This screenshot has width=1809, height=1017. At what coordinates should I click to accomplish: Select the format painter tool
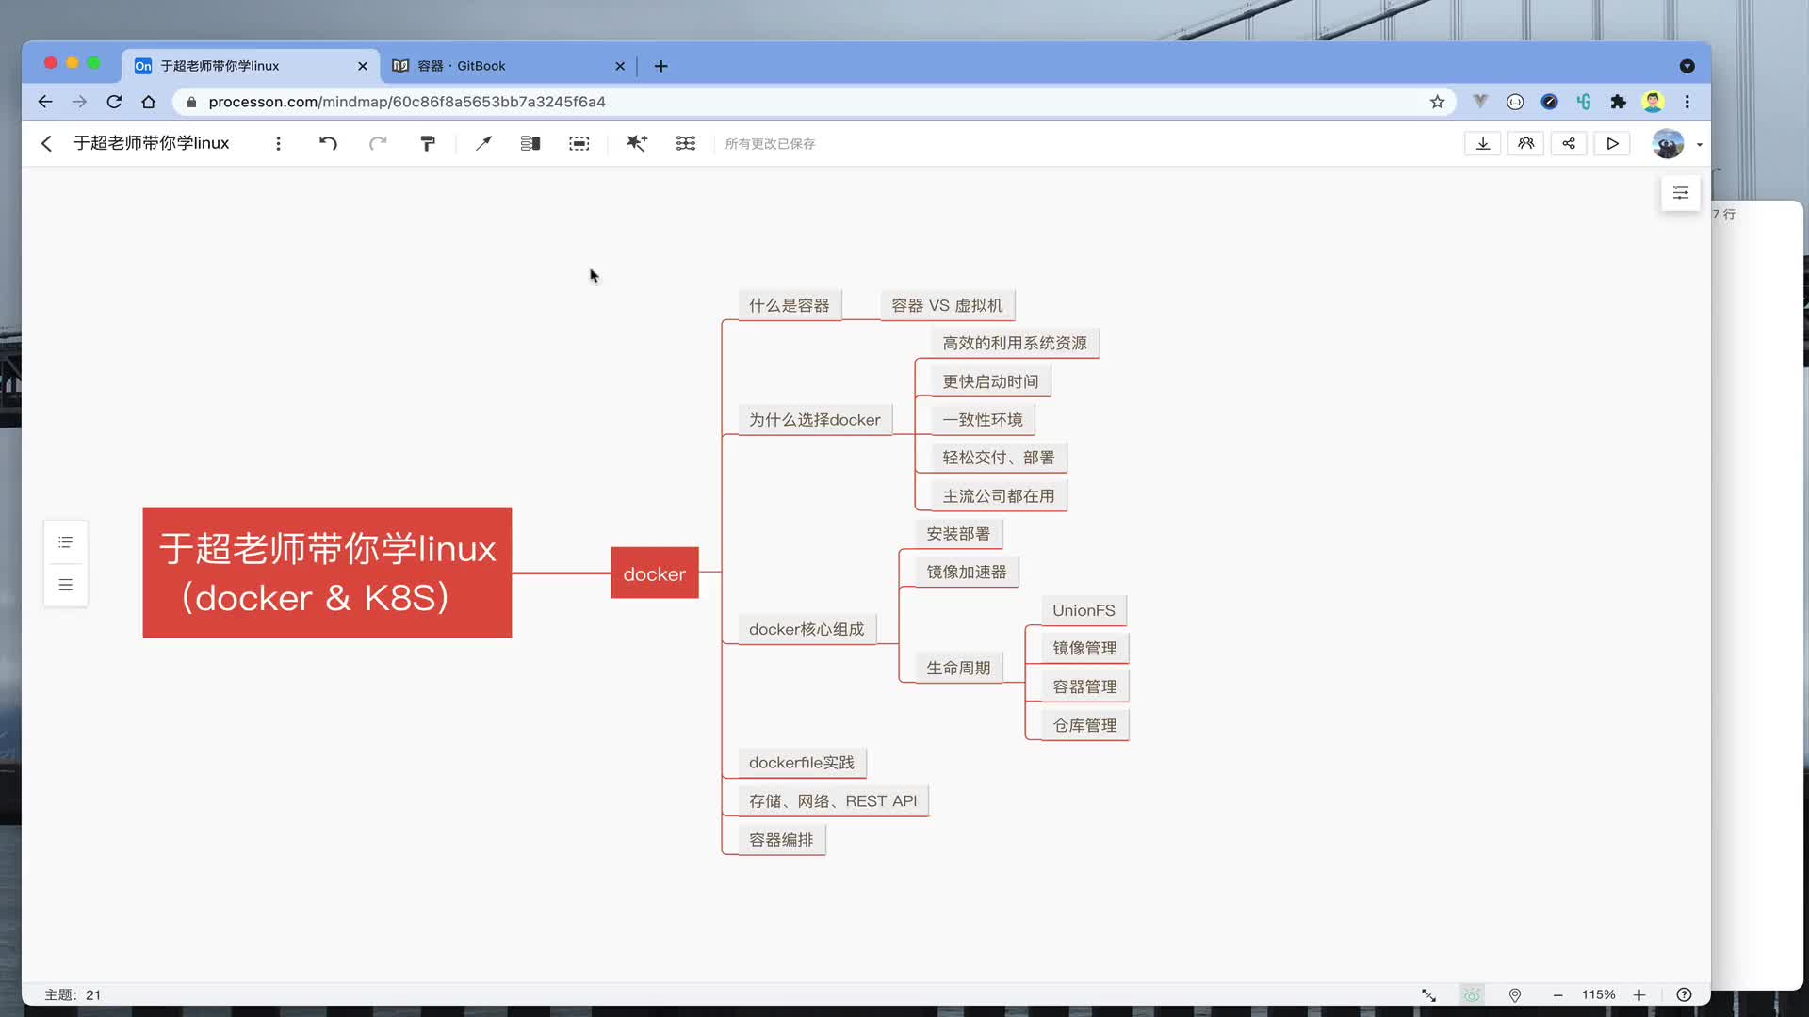(428, 143)
